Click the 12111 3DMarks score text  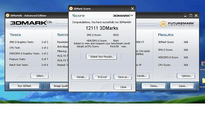pyautogui.click(x=102, y=28)
